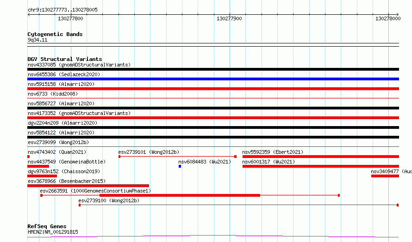
Task: Select the dgv9763n152 Chaisson2019 red bar
Action: point(42,176)
